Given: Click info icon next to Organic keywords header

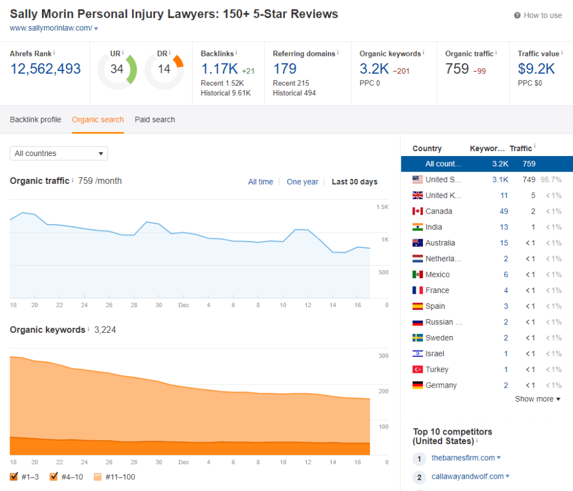Looking at the screenshot, I should pyautogui.click(x=424, y=53).
